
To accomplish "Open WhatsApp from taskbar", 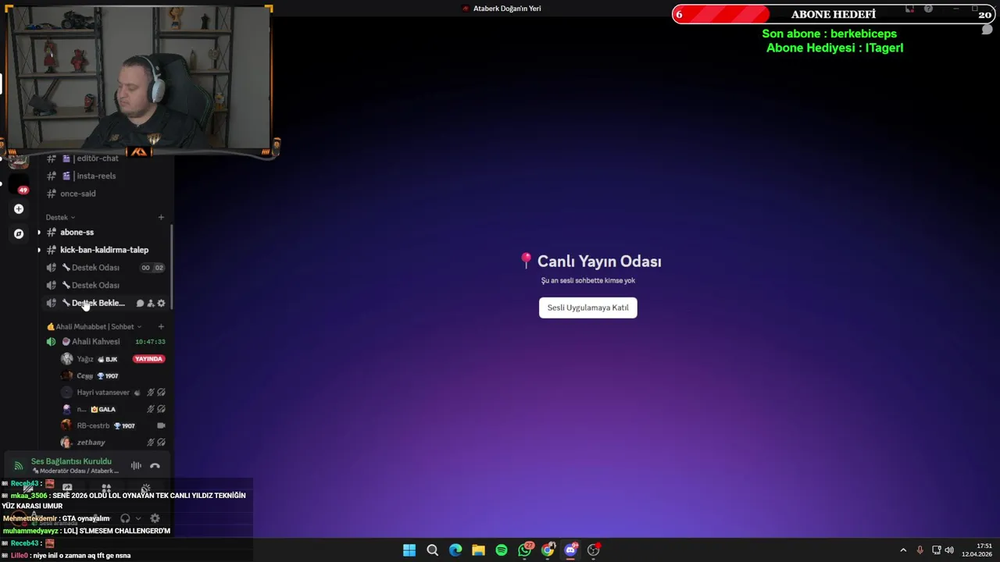I will [x=525, y=550].
